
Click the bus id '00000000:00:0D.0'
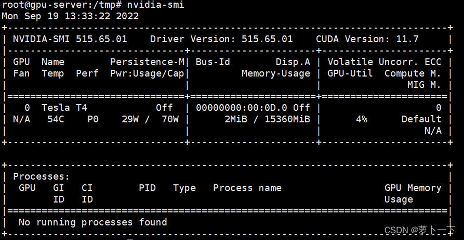(242, 108)
